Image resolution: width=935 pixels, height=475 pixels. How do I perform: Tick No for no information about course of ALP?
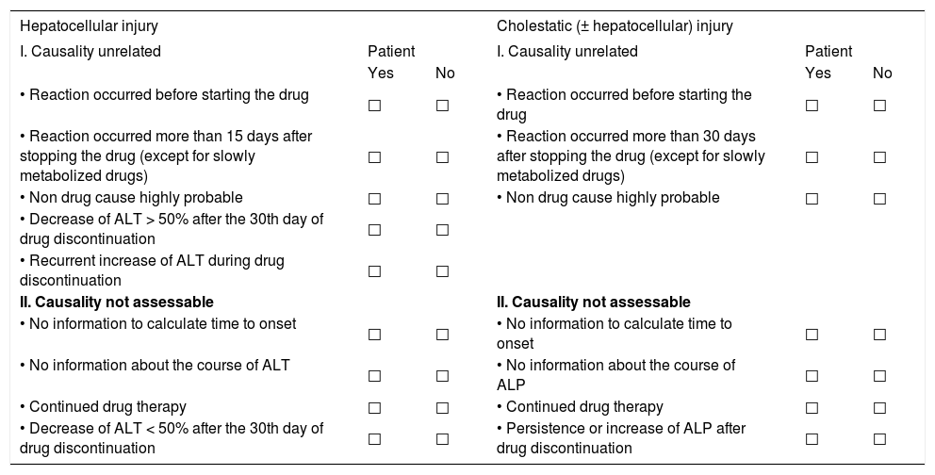click(879, 376)
